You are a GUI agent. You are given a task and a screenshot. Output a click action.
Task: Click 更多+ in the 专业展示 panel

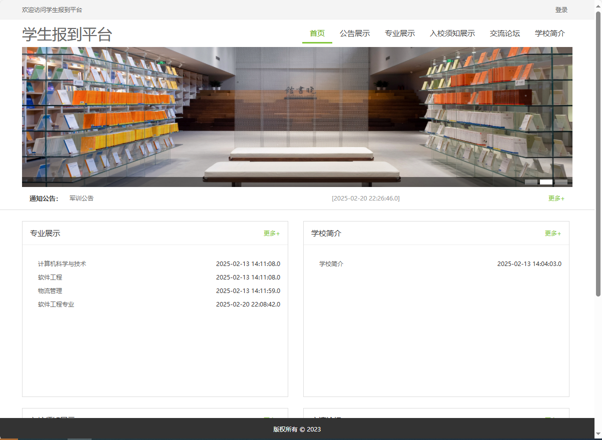point(271,233)
